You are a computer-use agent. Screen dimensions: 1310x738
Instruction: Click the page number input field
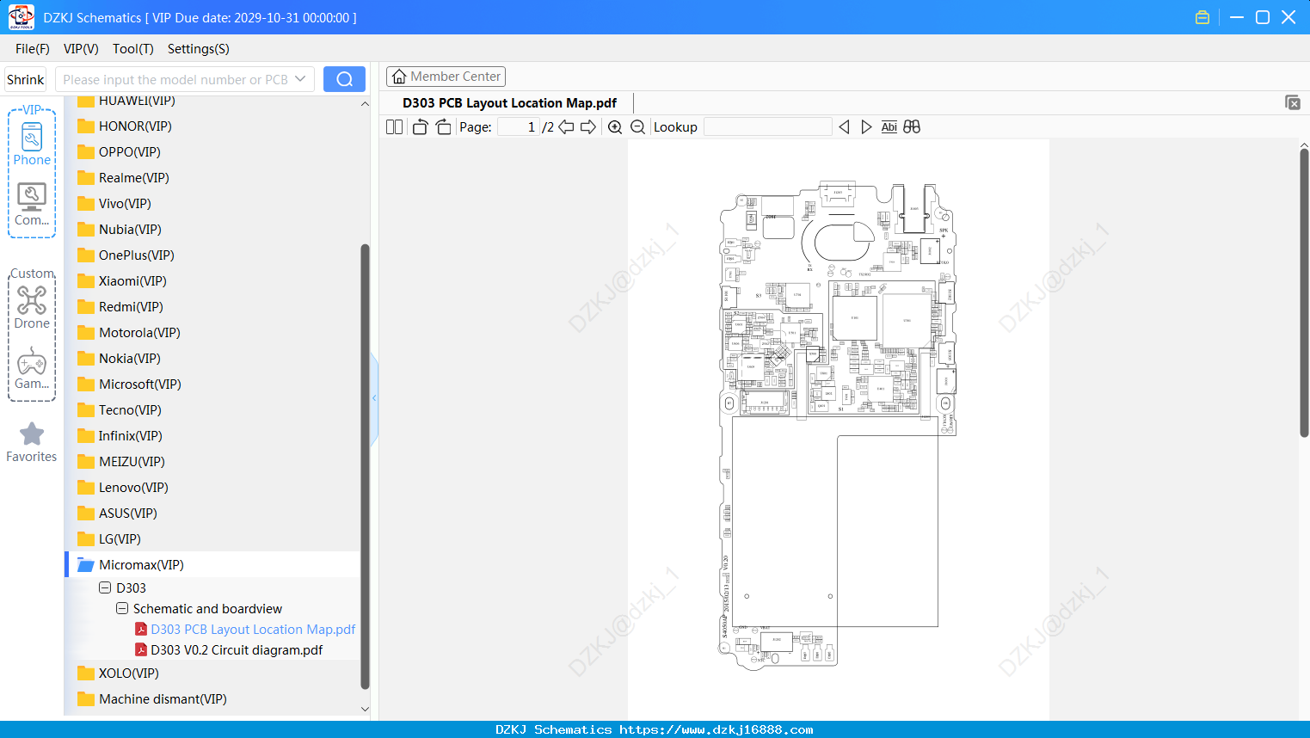518,127
